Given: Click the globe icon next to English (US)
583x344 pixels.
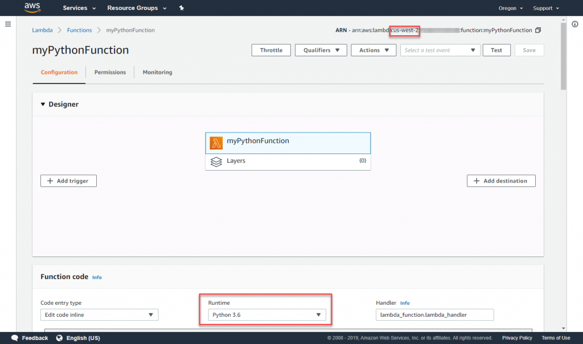Looking at the screenshot, I should tap(59, 338).
